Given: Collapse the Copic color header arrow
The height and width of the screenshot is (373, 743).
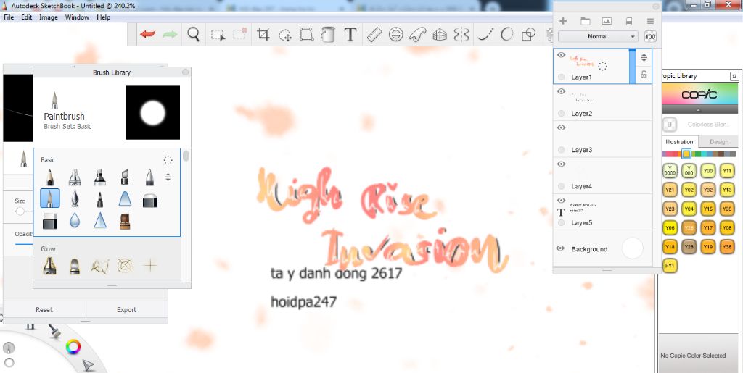Looking at the screenshot, I should click(699, 109).
